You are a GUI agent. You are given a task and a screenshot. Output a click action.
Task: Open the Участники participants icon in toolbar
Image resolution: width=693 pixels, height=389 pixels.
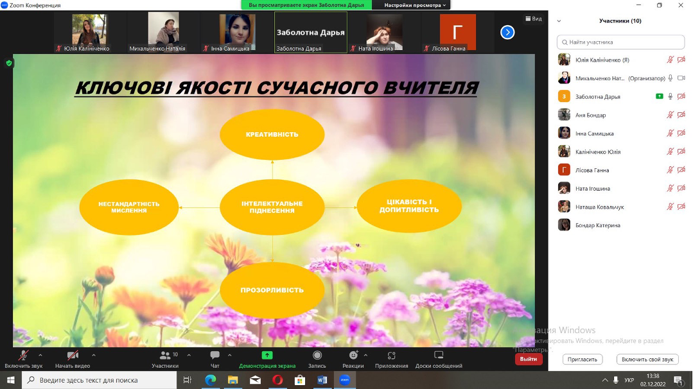(x=166, y=356)
